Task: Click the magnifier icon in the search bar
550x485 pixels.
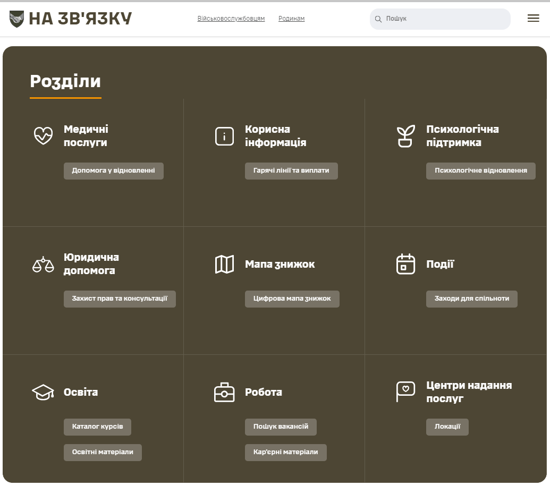Action: (378, 19)
